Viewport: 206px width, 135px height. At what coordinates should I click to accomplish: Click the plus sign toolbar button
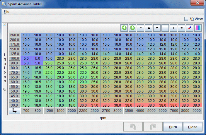coord(174,28)
